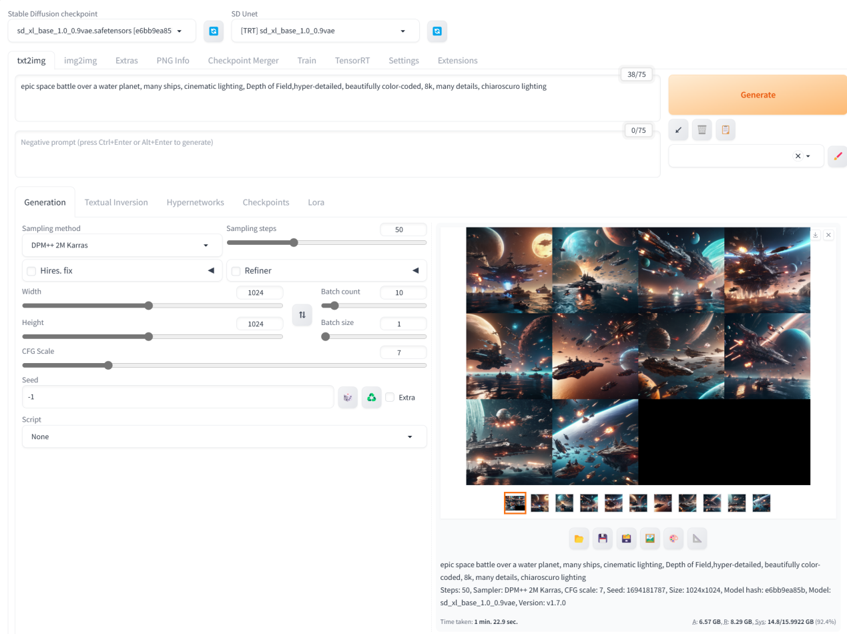Click the trash icon to clear prompt
Viewport: 847px width, 634px height.
point(701,129)
